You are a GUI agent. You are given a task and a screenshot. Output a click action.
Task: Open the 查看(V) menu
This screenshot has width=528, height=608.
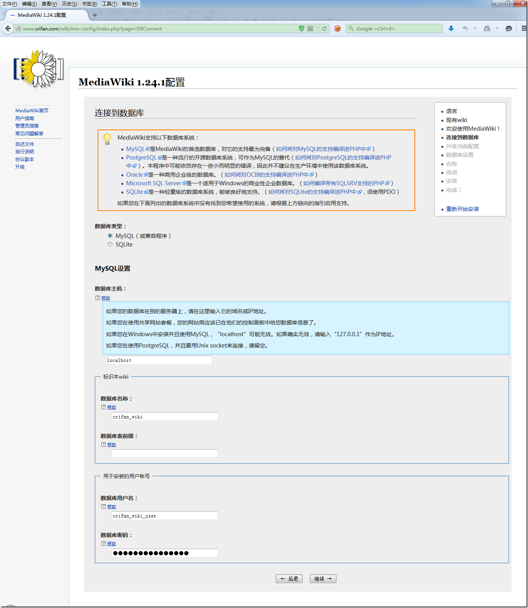point(50,4)
